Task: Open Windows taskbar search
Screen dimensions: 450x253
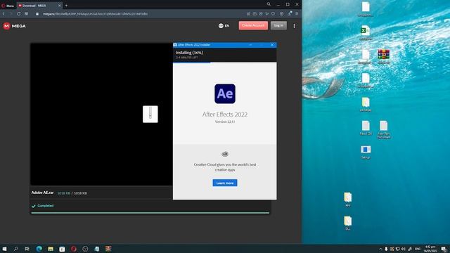Action: [x=15, y=249]
